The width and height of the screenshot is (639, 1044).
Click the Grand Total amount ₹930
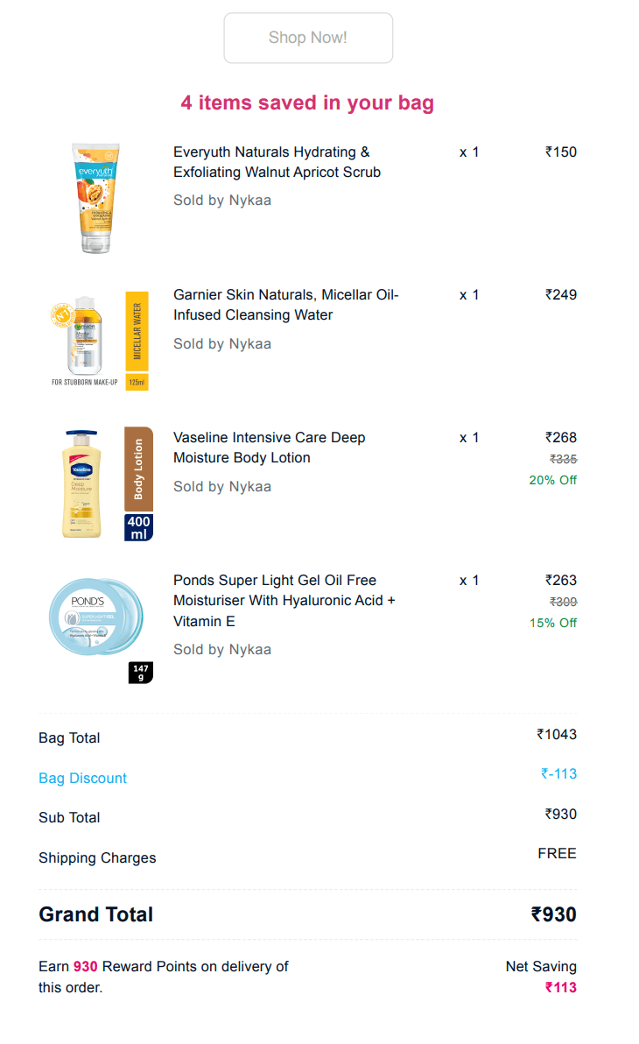point(554,915)
